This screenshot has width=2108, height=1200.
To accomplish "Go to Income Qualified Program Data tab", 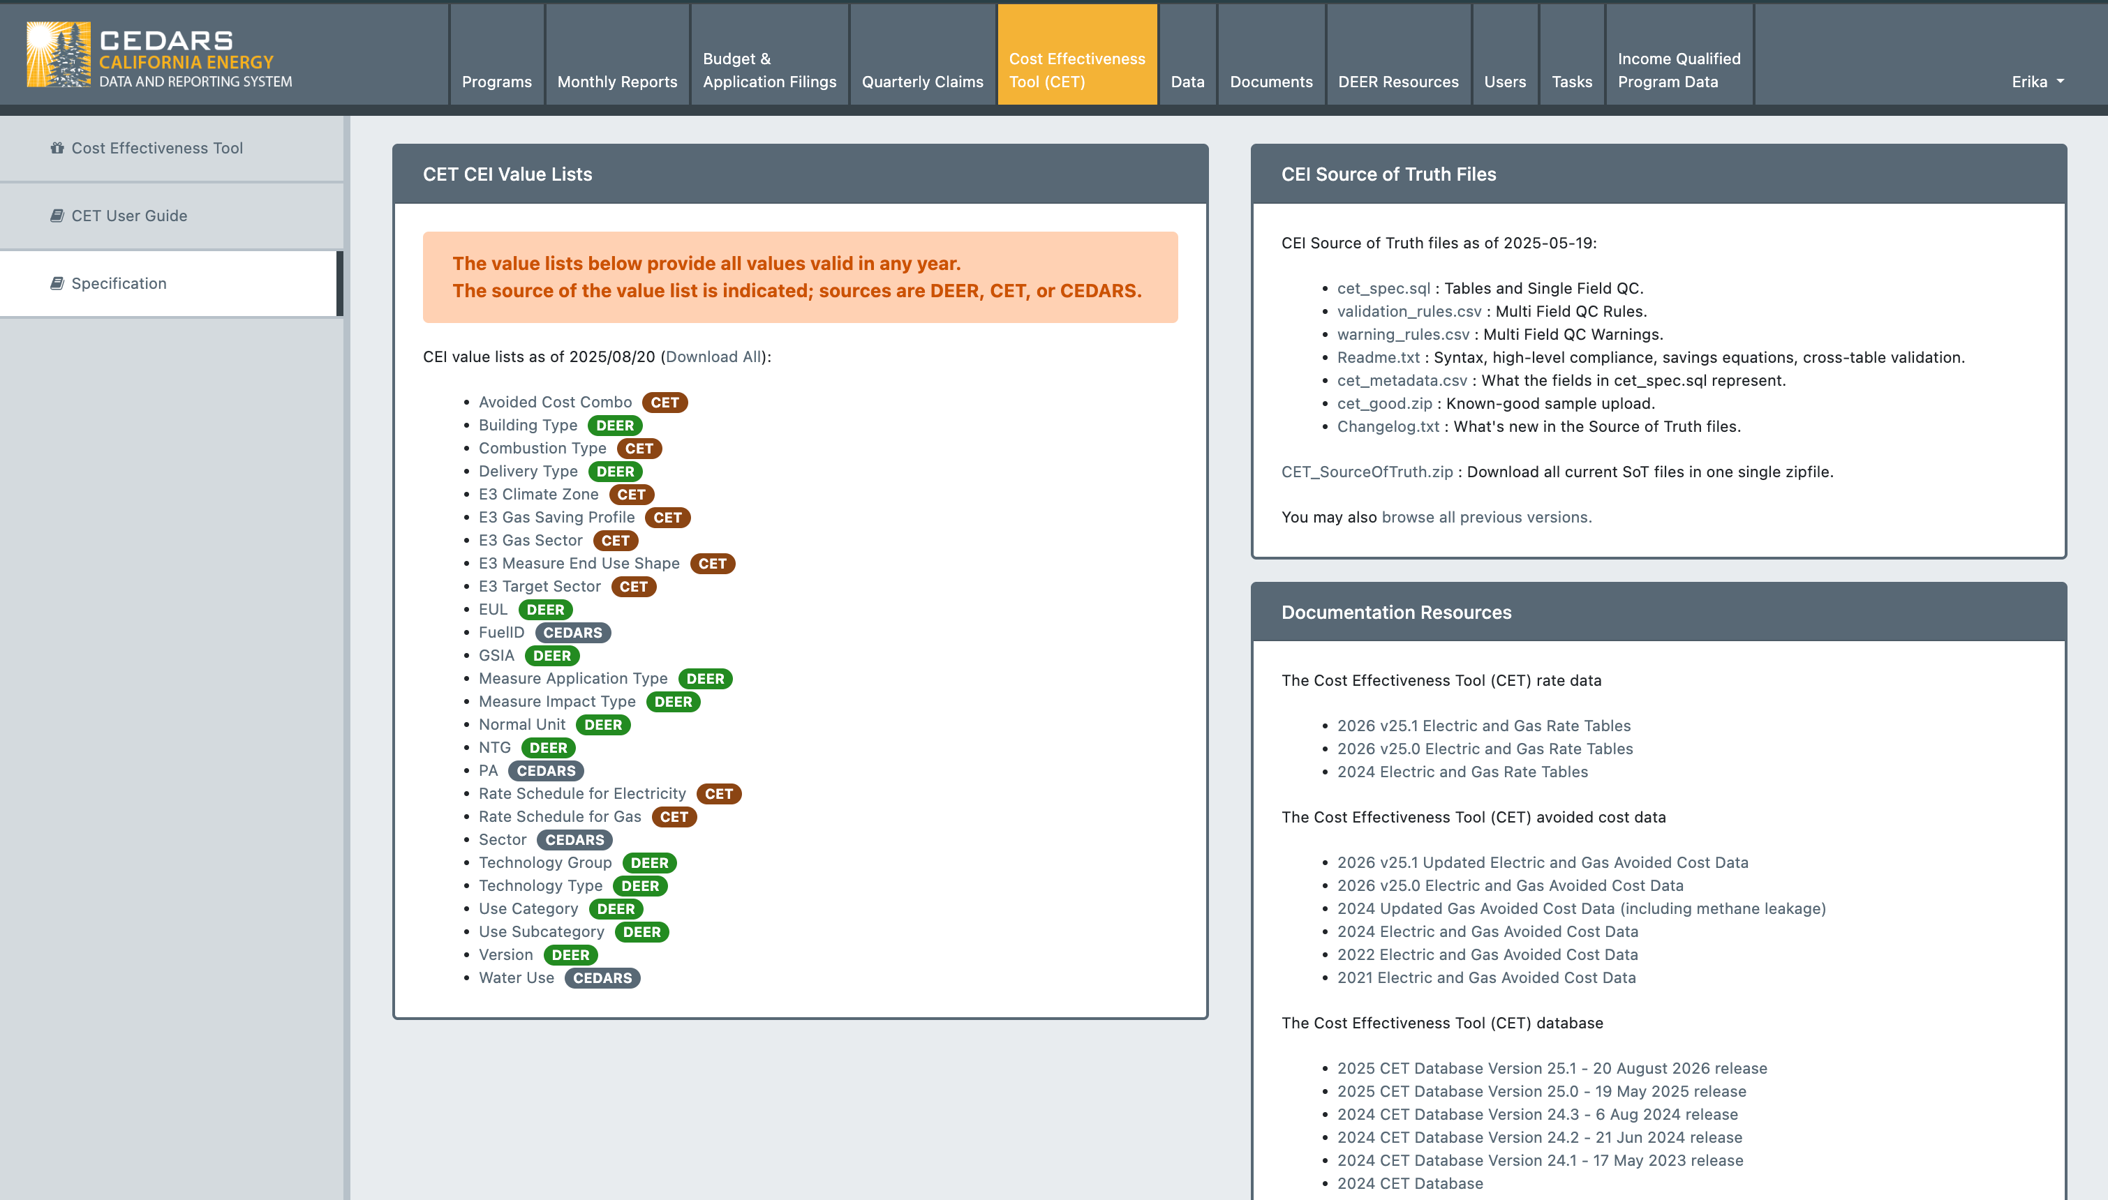I will click(x=1679, y=70).
